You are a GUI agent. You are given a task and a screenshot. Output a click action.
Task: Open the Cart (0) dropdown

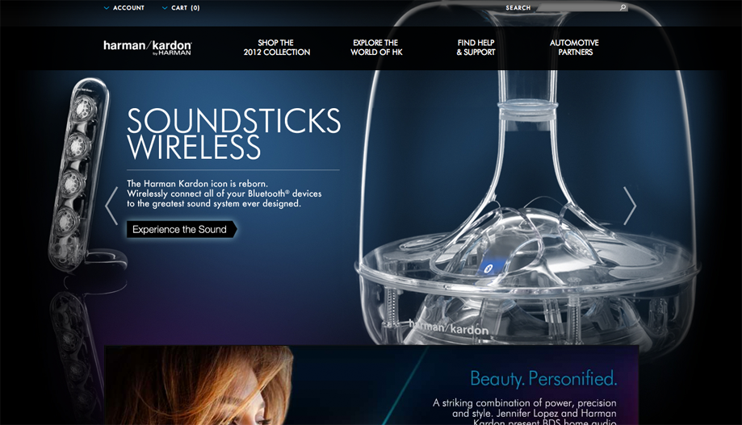[x=181, y=8]
